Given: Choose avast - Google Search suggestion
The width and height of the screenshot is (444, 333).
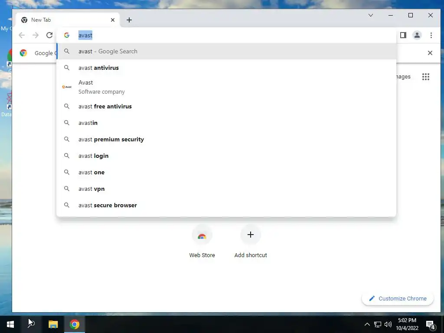Looking at the screenshot, I should (226, 51).
